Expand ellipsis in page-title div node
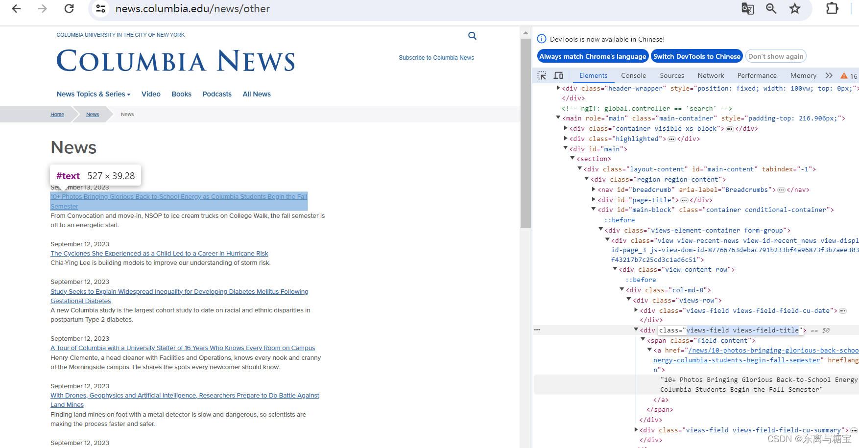This screenshot has height=448, width=859. tap(684, 200)
